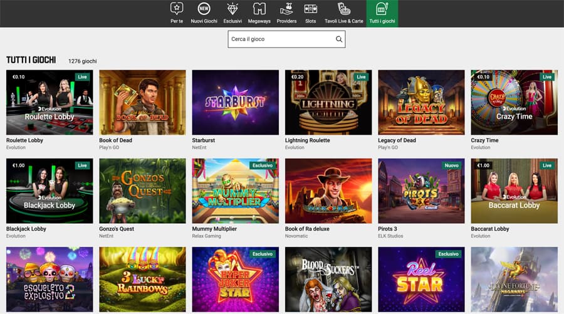Select the Tutti i giochi tab
This screenshot has width=564, height=314.
tap(382, 13)
